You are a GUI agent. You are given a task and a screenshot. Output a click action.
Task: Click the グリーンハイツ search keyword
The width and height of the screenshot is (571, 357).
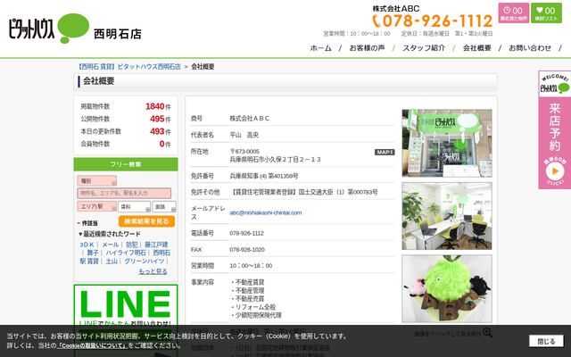coord(145,262)
